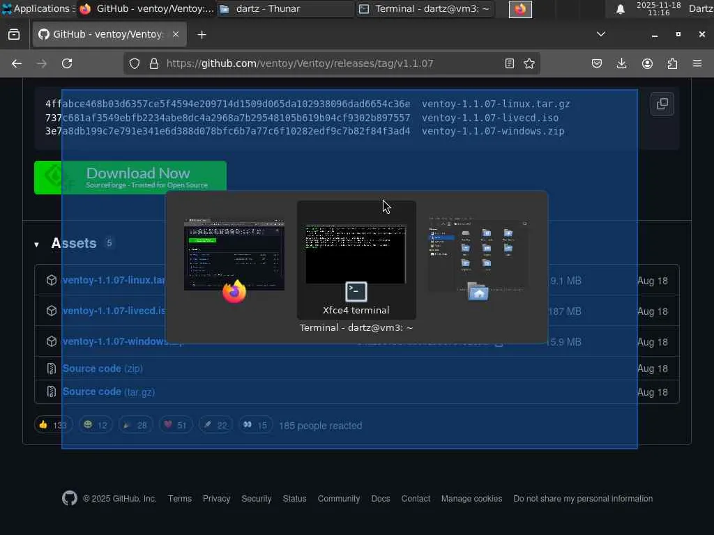Go back to the previous page
The height and width of the screenshot is (535, 714).
tap(17, 63)
